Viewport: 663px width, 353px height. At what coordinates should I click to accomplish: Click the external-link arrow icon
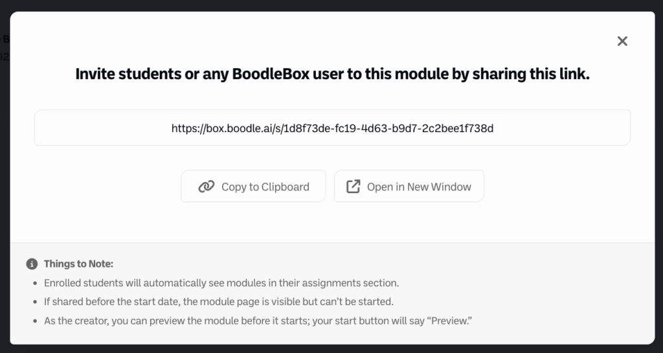[353, 187]
